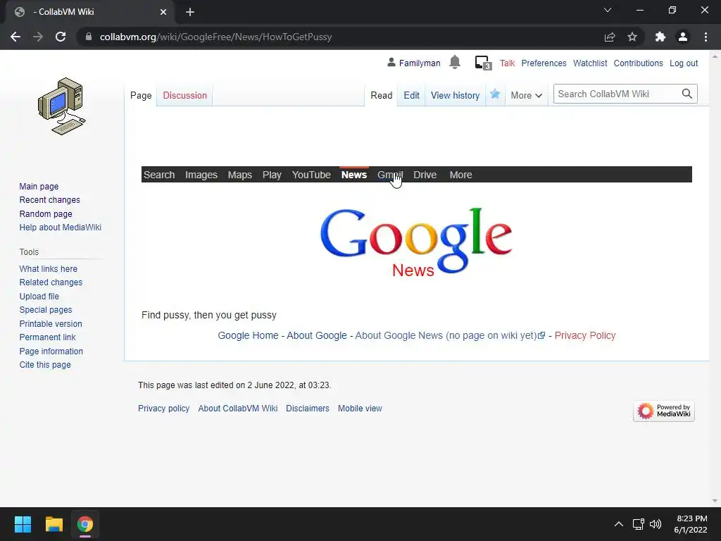Open the About Google link

pyautogui.click(x=317, y=335)
